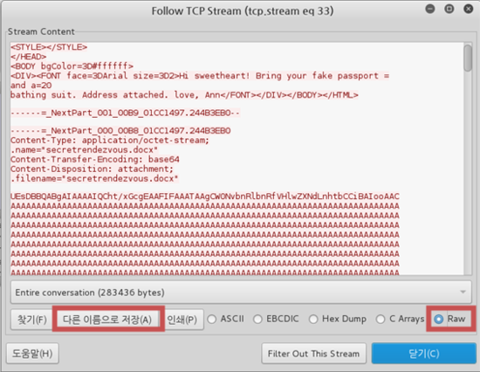Image resolution: width=480 pixels, height=372 pixels.
Task: Click the filename="secretrendezvous.docx" line
Action: (x=94, y=178)
